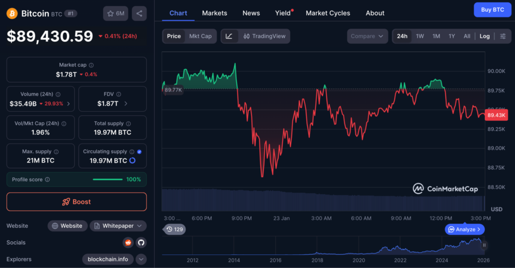Switch to the line chart icon
Viewport: 515px width, 268px height.
pyautogui.click(x=229, y=36)
